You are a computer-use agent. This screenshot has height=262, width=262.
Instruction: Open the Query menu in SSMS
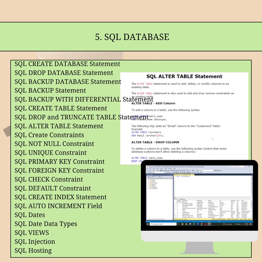tap(157, 169)
